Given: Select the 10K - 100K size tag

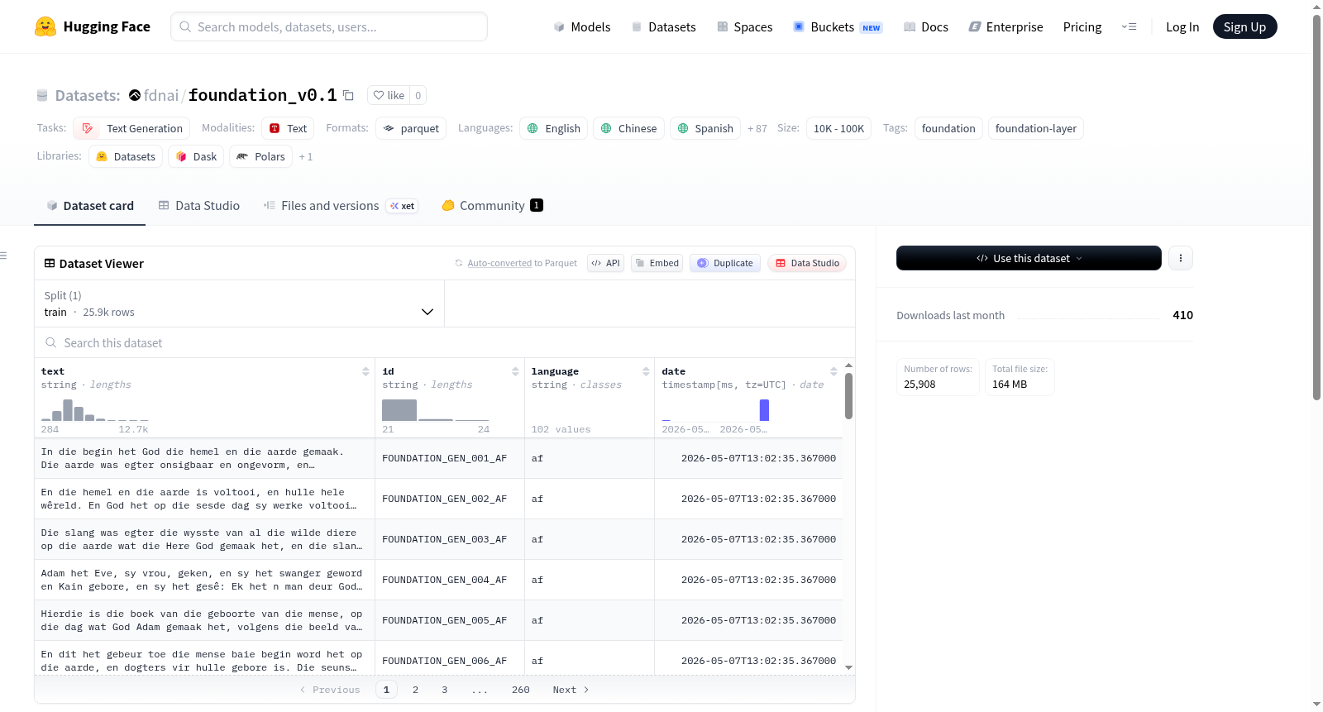Looking at the screenshot, I should coord(838,128).
